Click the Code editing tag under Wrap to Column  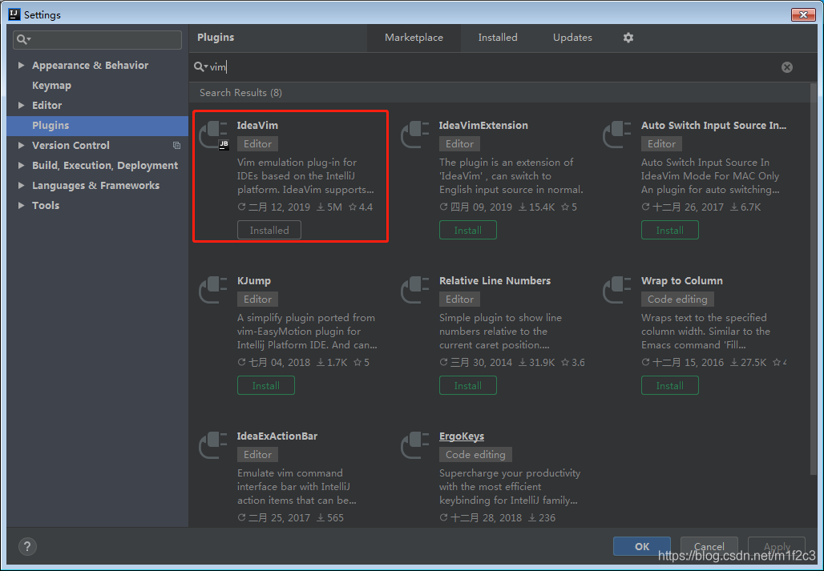point(677,300)
